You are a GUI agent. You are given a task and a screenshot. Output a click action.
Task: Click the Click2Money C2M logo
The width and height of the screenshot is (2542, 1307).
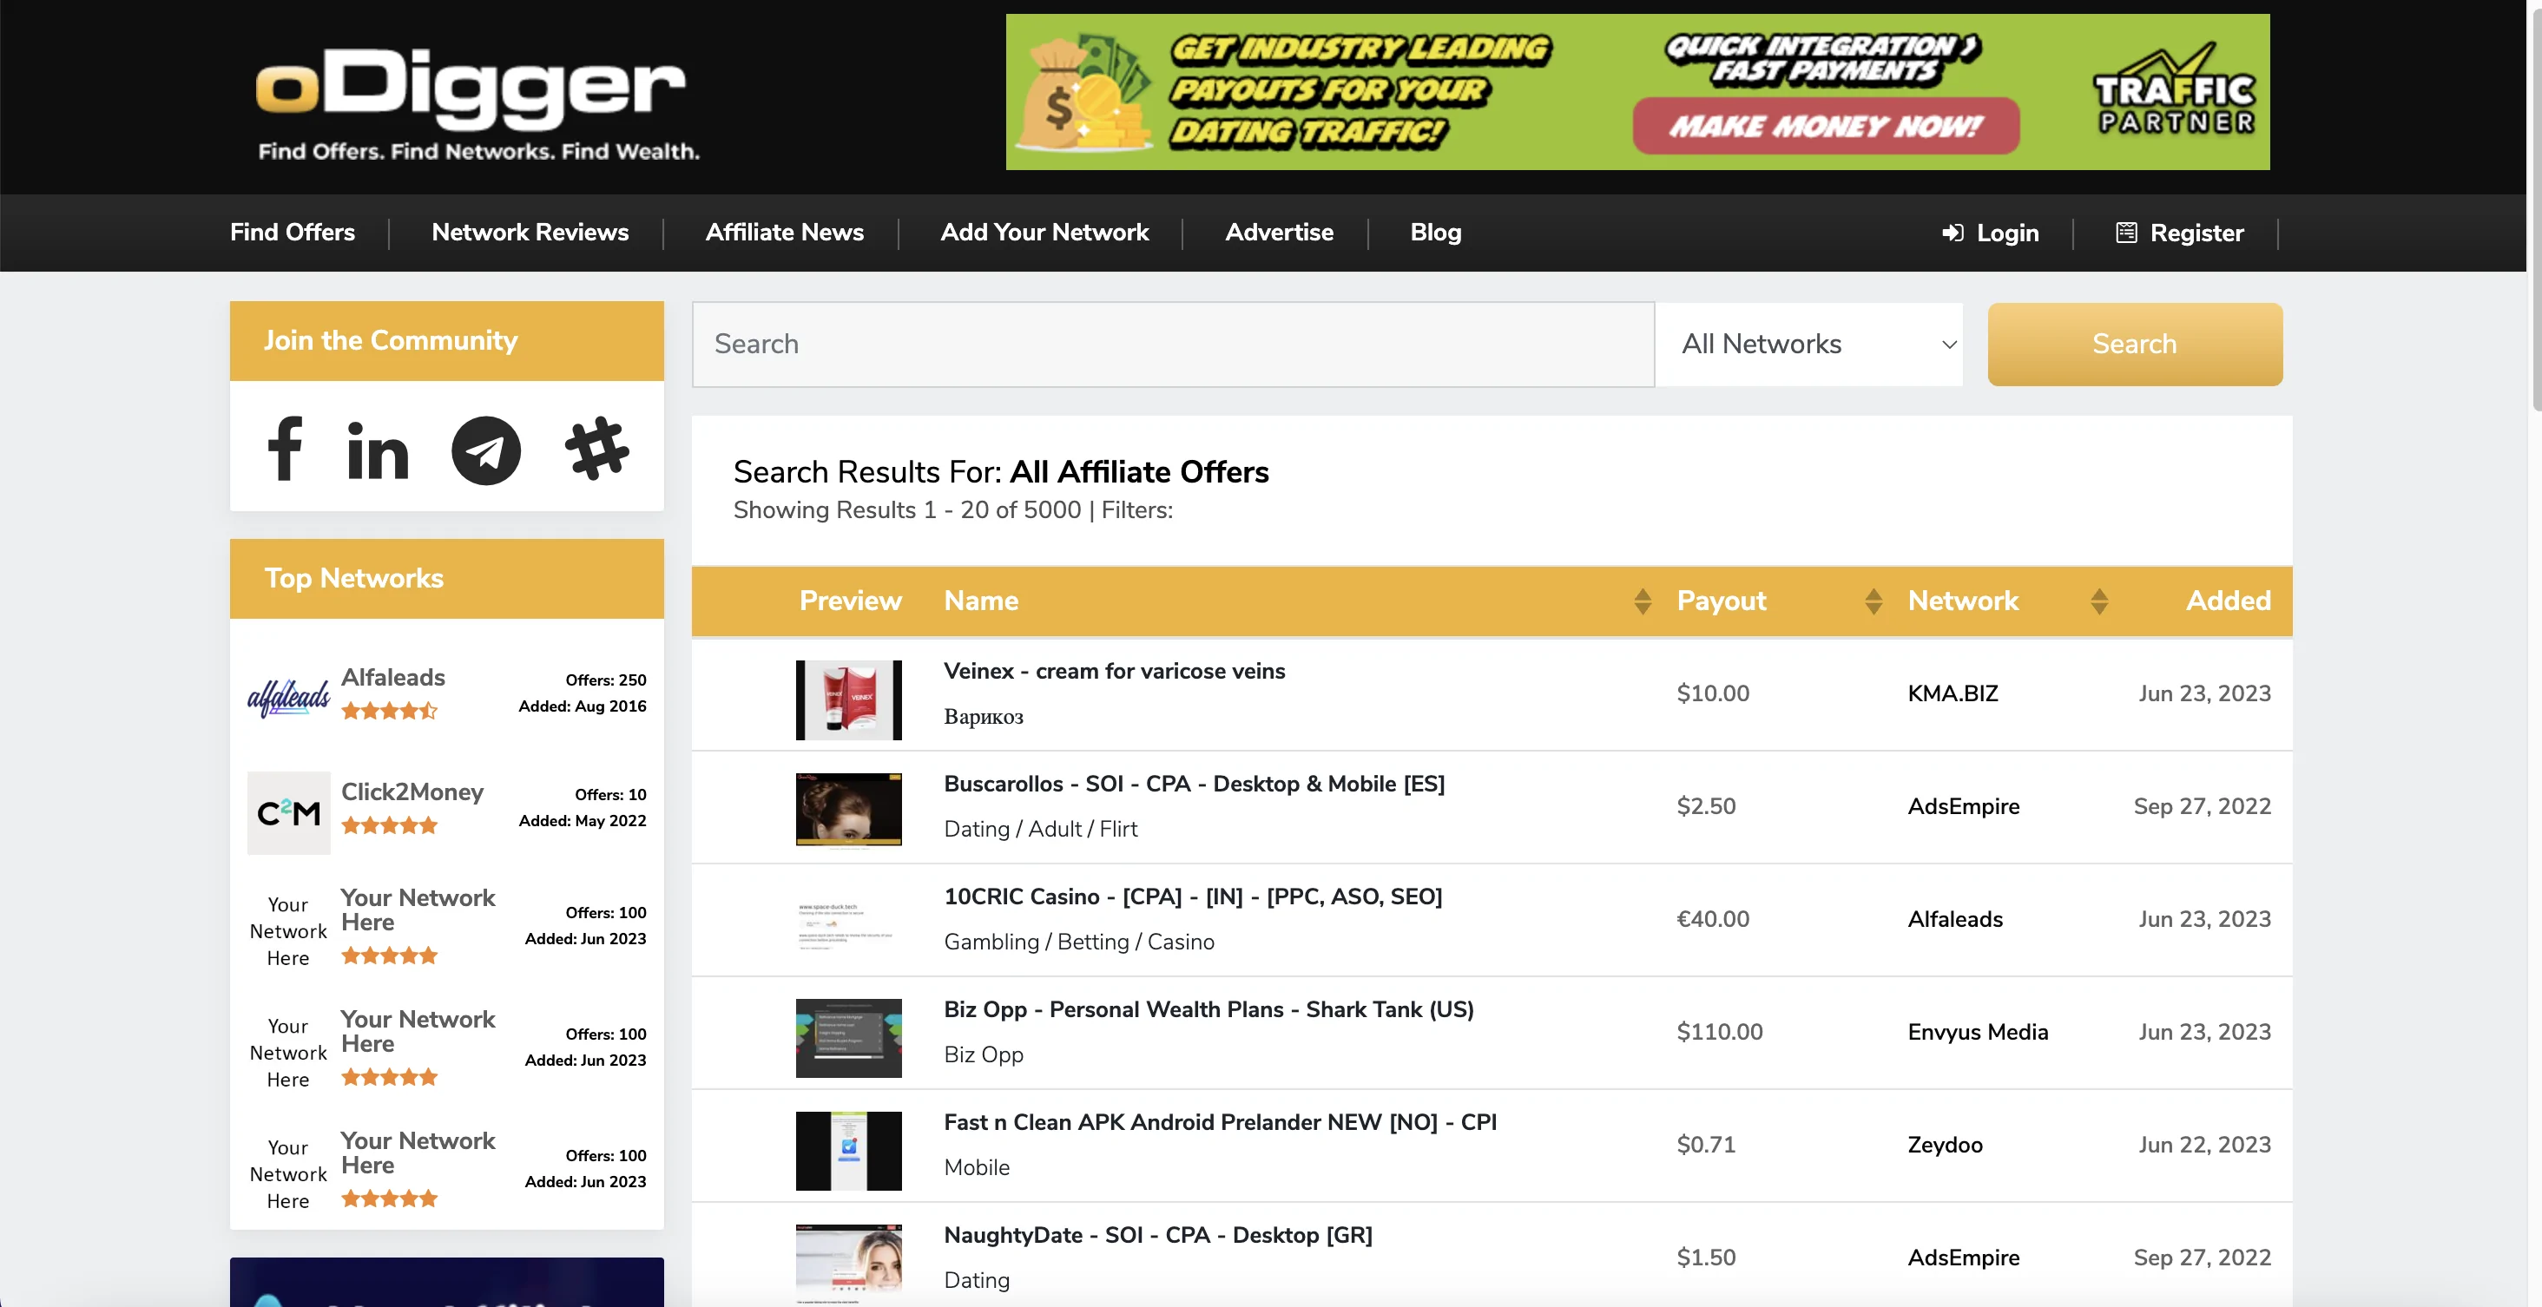288,813
